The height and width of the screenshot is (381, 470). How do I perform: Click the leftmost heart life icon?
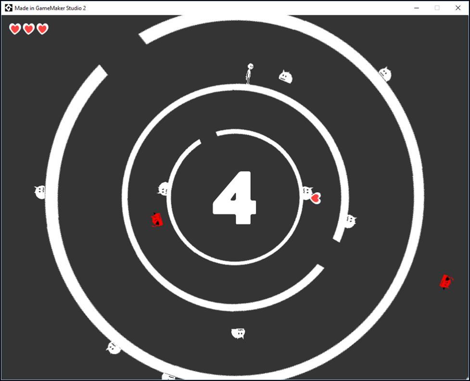[15, 29]
